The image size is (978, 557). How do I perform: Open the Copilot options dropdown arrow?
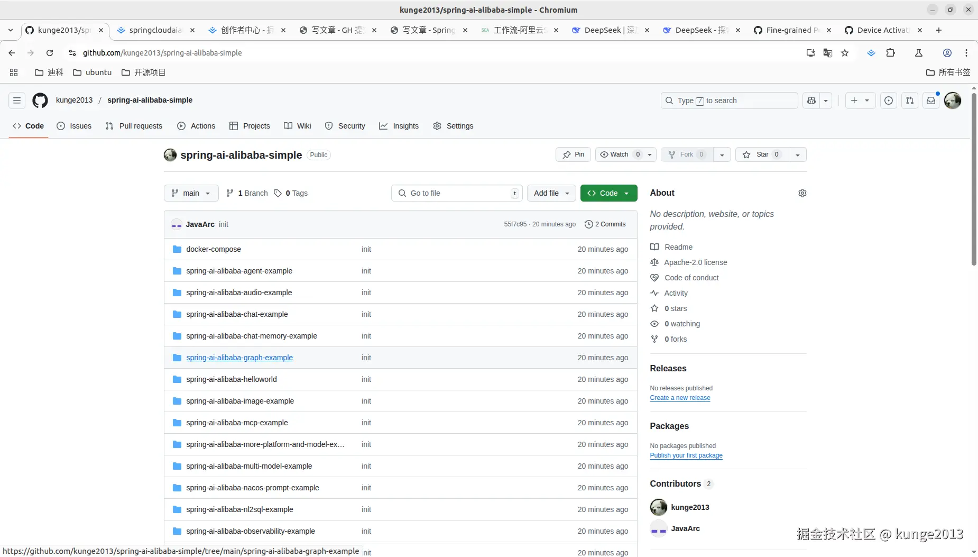click(x=826, y=101)
